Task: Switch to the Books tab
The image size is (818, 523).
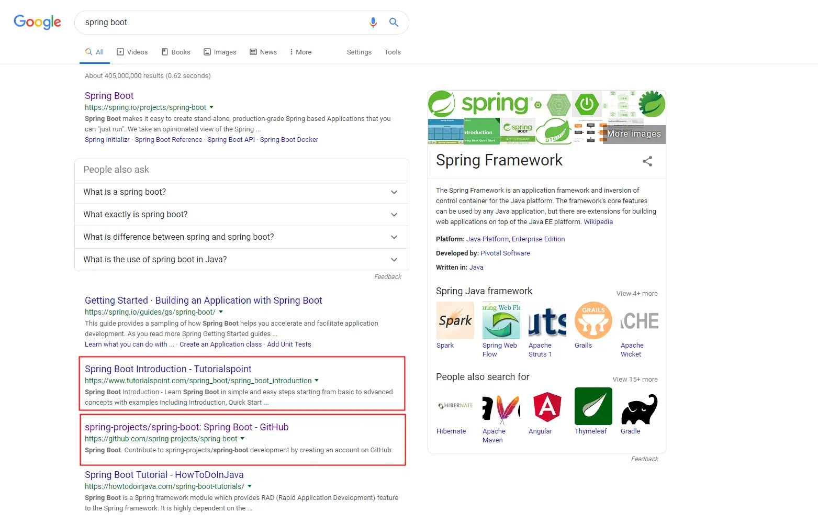Action: pyautogui.click(x=176, y=52)
